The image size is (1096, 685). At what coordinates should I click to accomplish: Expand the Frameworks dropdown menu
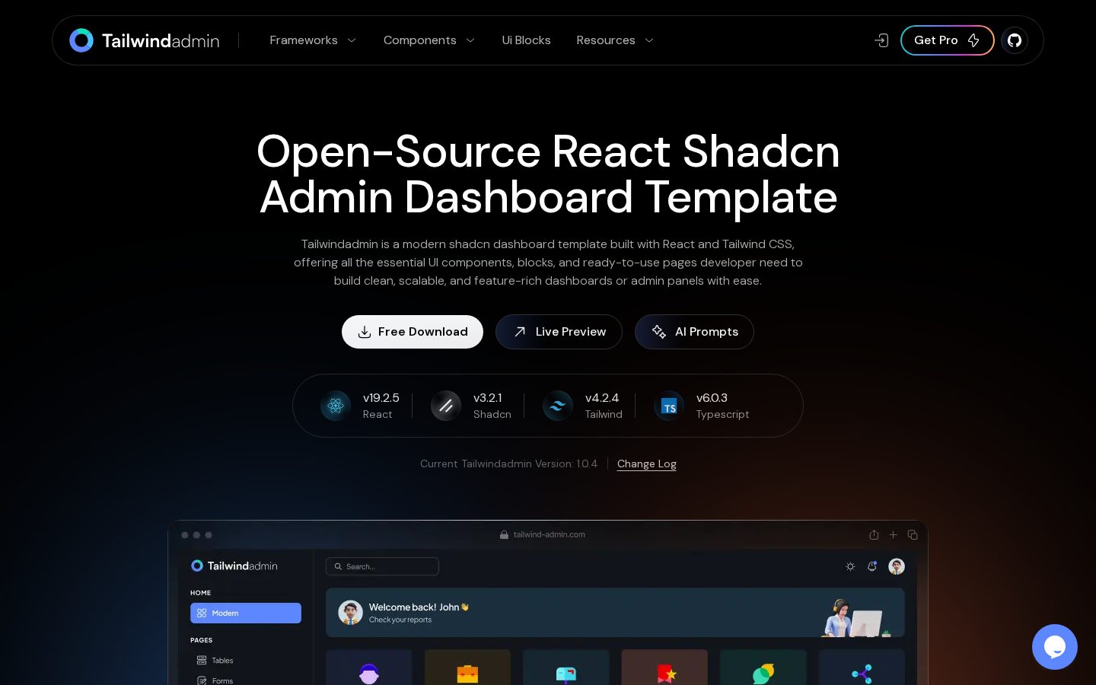coord(313,40)
